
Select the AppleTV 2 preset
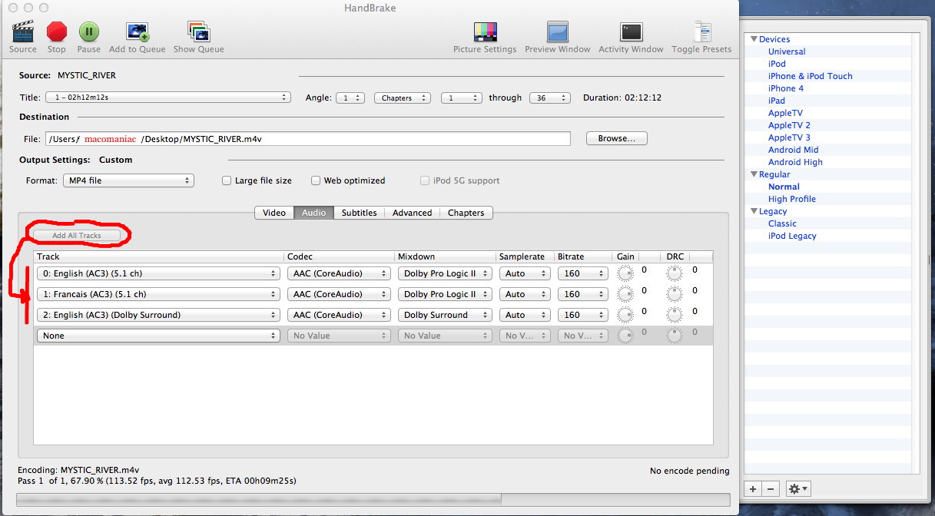point(789,125)
